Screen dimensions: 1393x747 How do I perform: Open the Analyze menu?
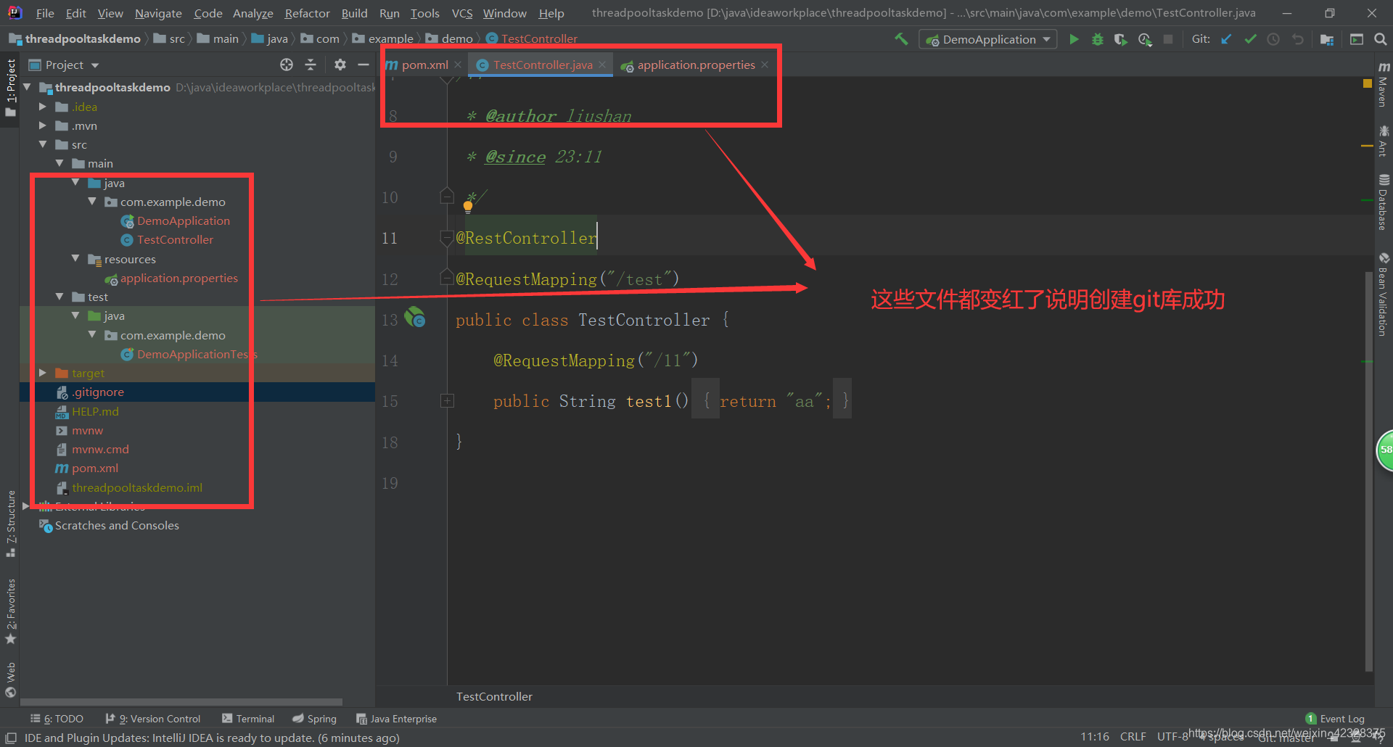pos(252,13)
